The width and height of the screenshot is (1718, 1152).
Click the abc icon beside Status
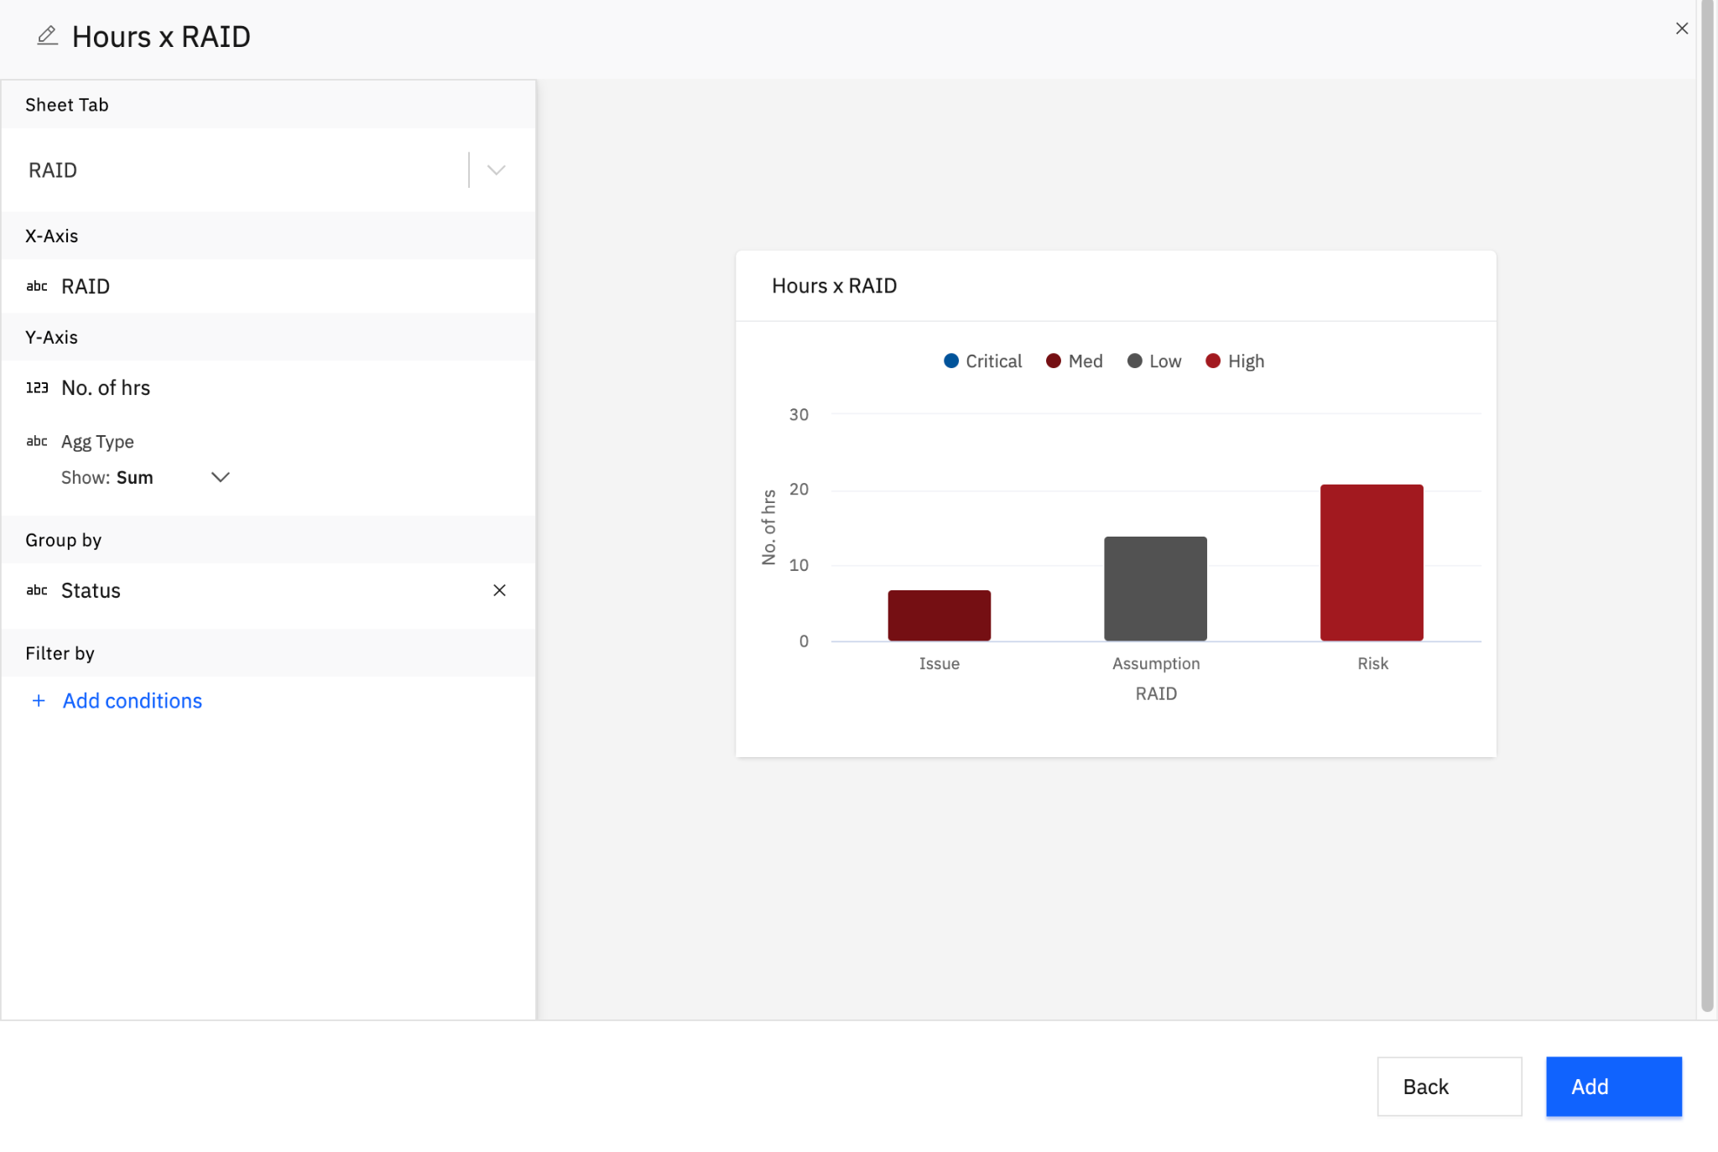(x=37, y=590)
